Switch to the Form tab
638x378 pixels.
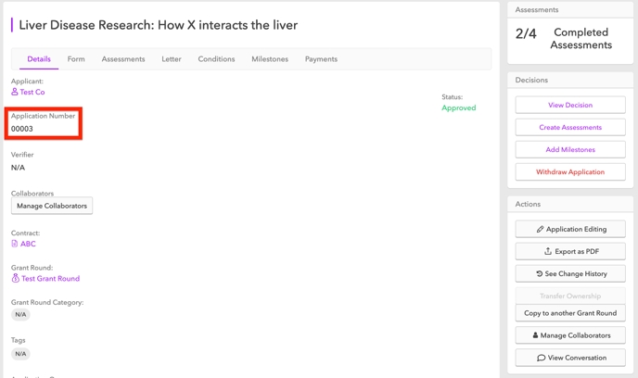point(76,59)
